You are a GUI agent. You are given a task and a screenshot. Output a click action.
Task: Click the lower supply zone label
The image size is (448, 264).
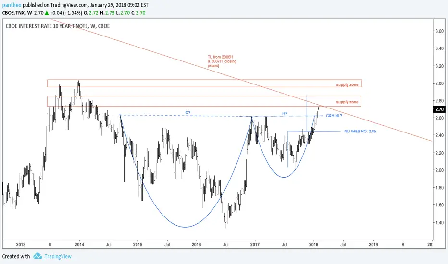click(x=347, y=102)
